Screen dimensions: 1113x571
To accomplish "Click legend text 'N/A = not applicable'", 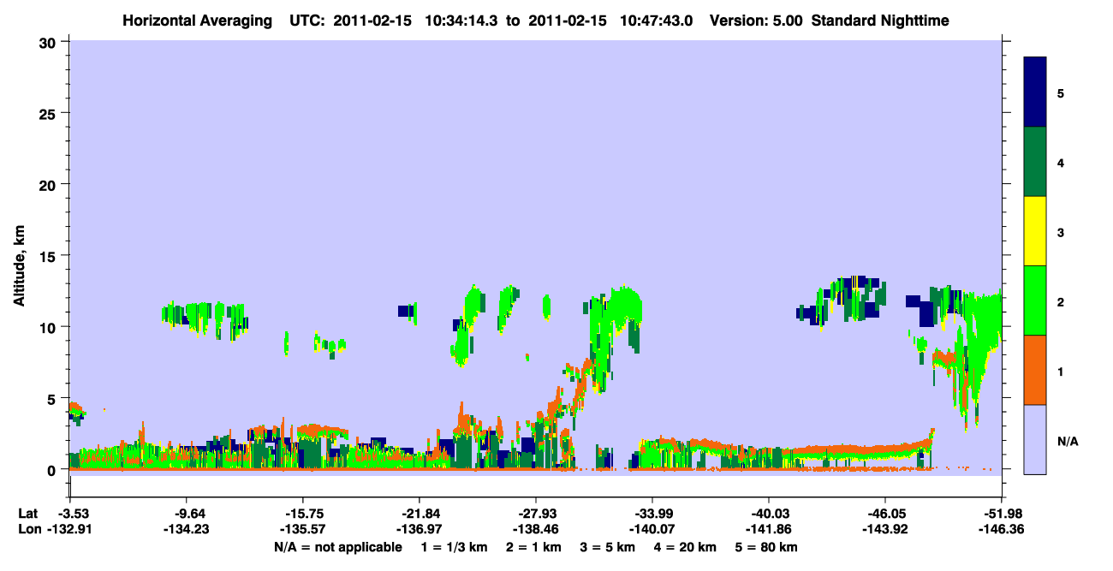I will 337,547.
